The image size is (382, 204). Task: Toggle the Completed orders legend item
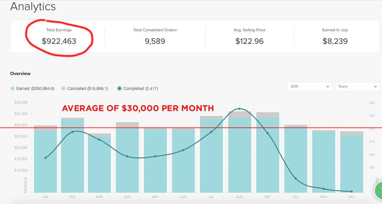(119, 88)
